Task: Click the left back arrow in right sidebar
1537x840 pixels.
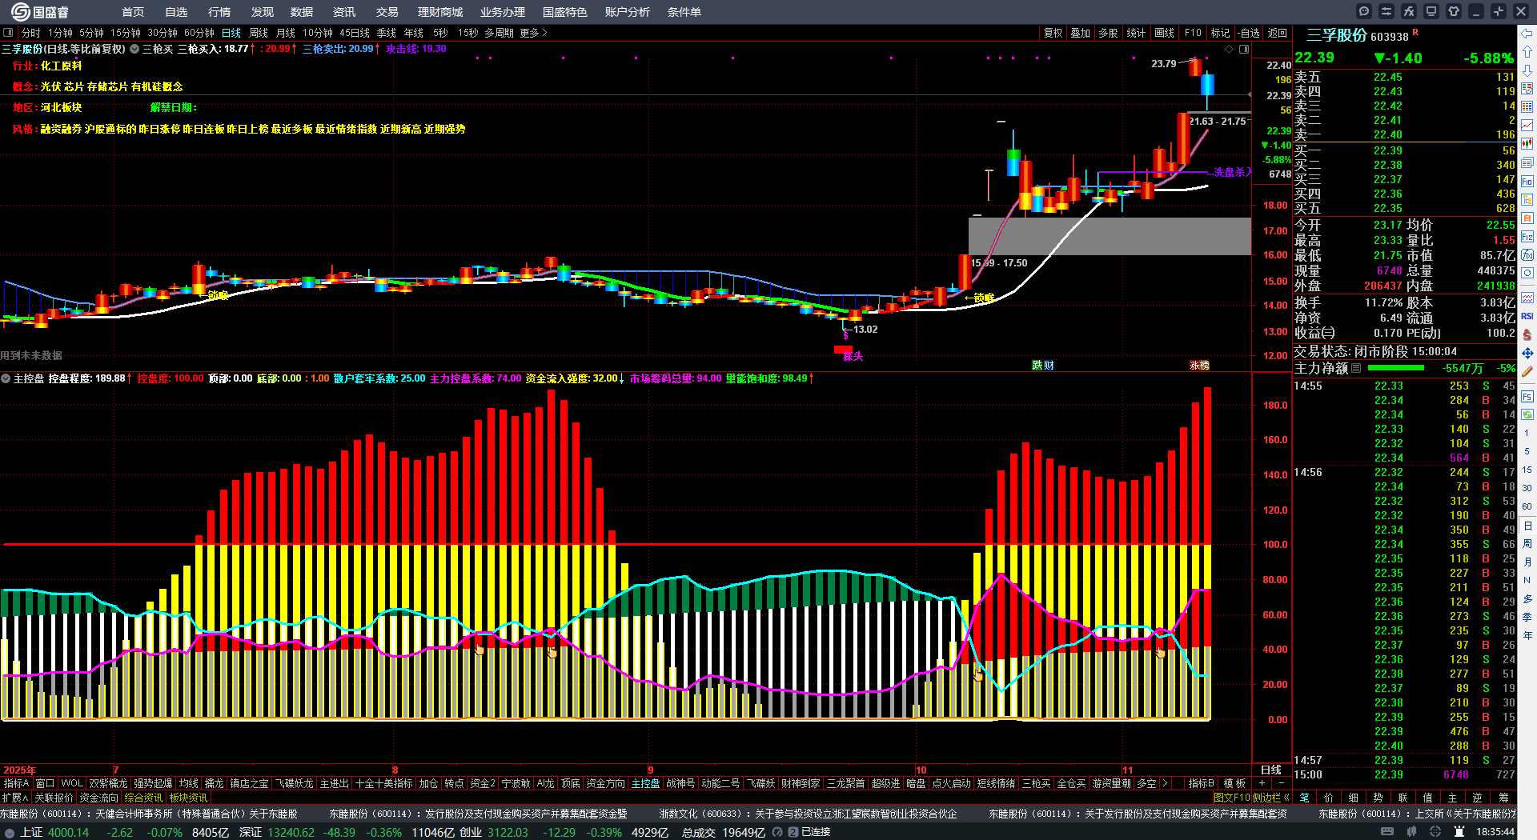Action: point(1527,33)
